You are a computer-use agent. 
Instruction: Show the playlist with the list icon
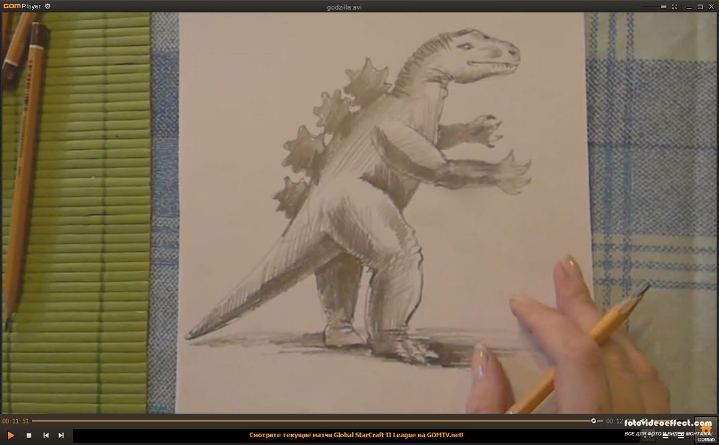pos(681,435)
